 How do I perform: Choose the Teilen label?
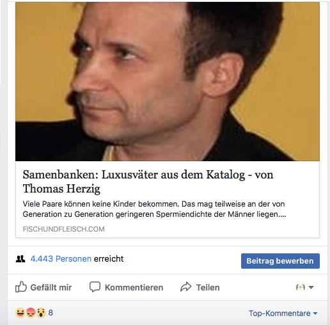[208, 287]
